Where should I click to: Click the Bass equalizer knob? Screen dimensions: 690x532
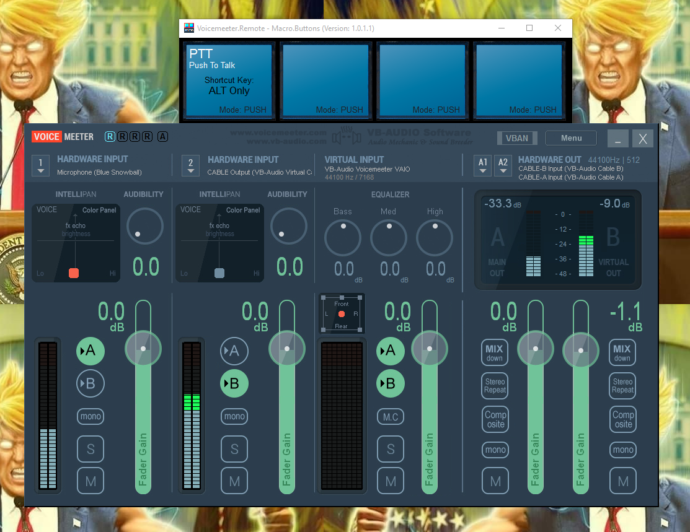[343, 238]
